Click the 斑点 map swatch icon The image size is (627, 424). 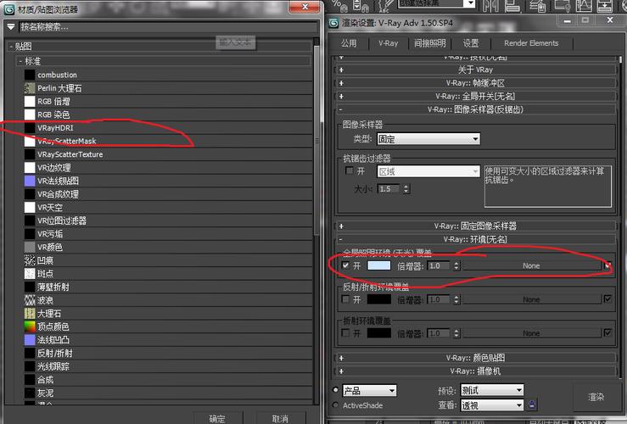click(x=30, y=273)
